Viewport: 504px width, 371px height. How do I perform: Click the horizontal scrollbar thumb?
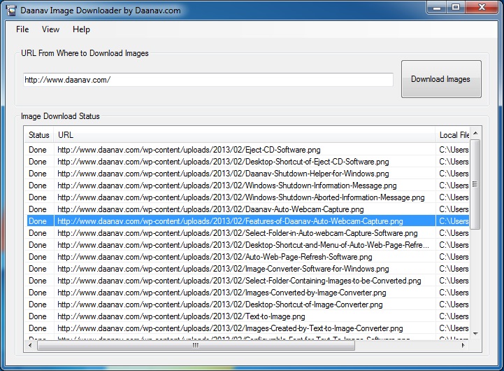point(196,345)
